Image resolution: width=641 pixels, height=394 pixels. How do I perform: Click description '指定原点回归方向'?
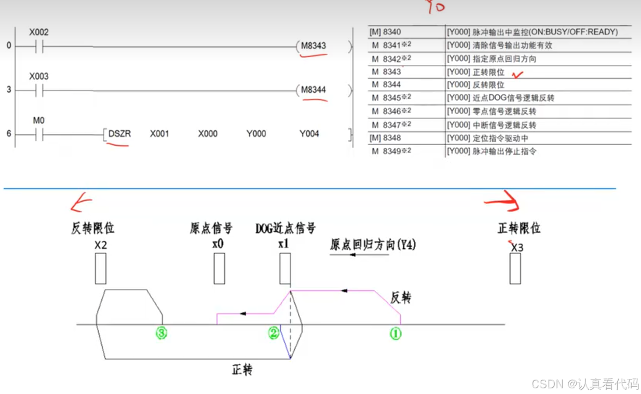[x=504, y=59]
